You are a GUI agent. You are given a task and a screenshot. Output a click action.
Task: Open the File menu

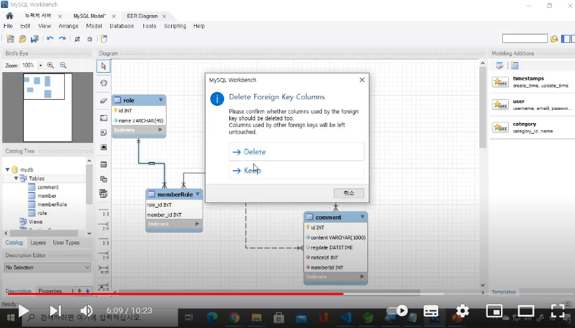click(x=8, y=26)
